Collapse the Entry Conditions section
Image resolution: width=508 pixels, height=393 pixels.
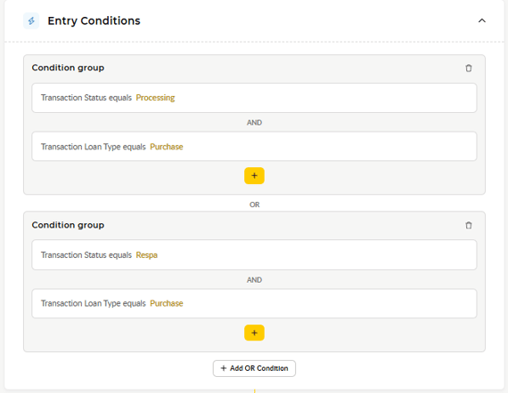pos(482,20)
